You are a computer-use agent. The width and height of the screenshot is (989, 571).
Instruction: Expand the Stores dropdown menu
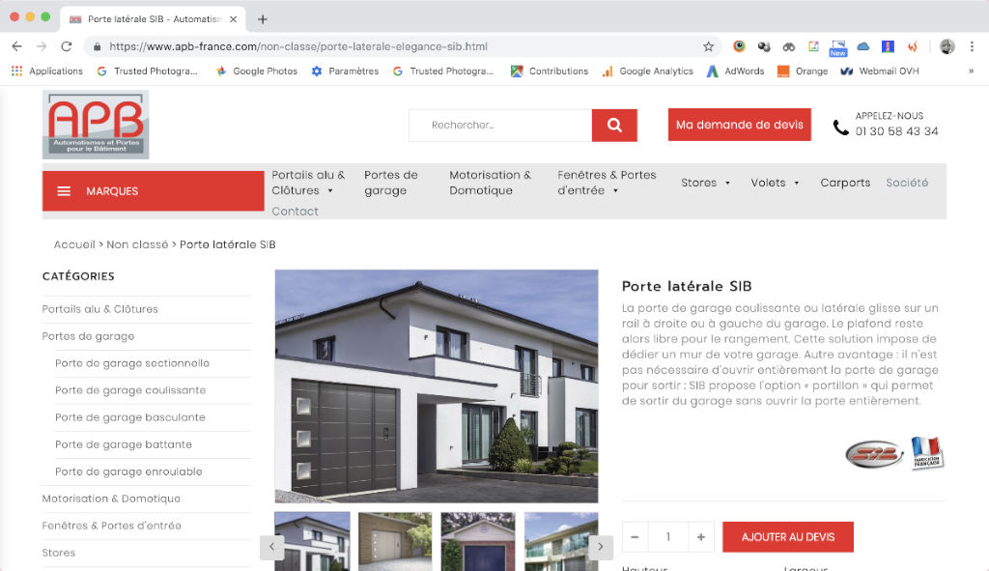click(705, 183)
